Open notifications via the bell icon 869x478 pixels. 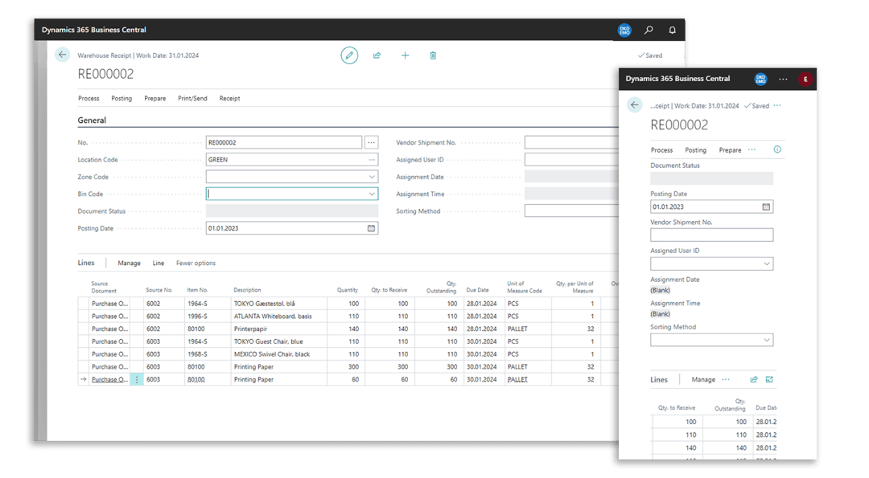673,30
